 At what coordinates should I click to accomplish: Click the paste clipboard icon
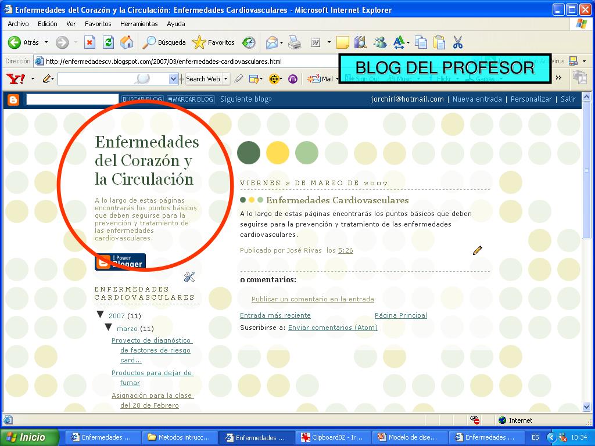click(x=439, y=42)
